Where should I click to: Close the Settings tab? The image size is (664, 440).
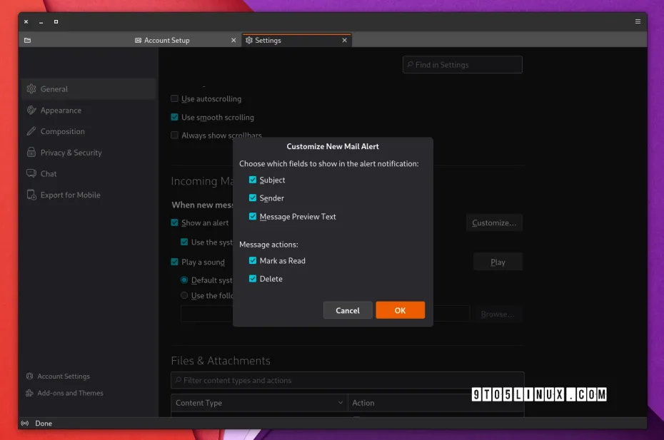click(x=344, y=40)
